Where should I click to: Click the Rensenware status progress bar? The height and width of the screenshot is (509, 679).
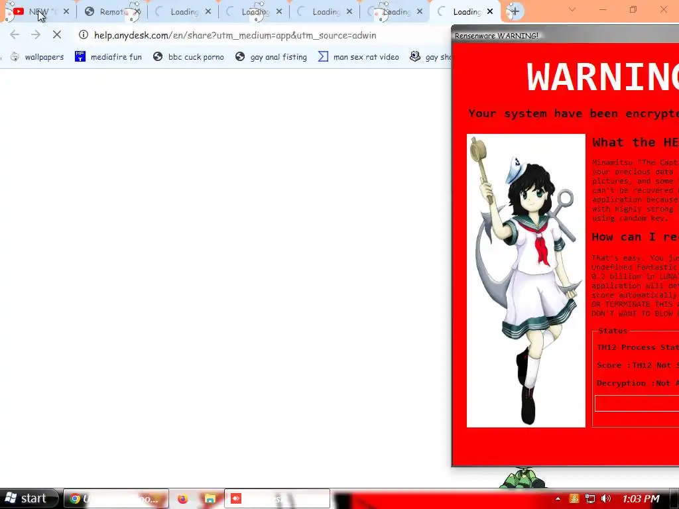[x=637, y=403]
